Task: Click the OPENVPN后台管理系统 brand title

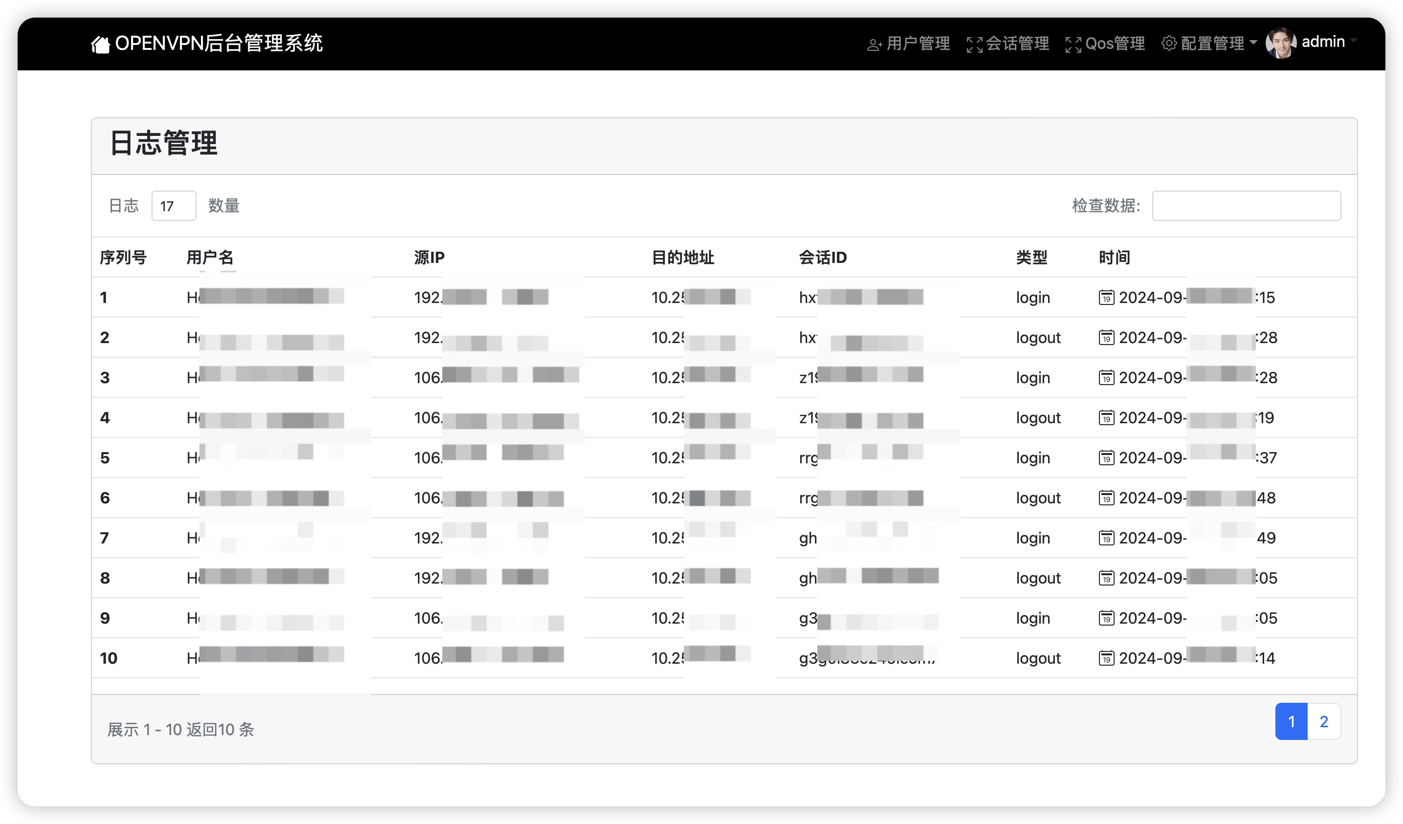Action: [x=218, y=43]
